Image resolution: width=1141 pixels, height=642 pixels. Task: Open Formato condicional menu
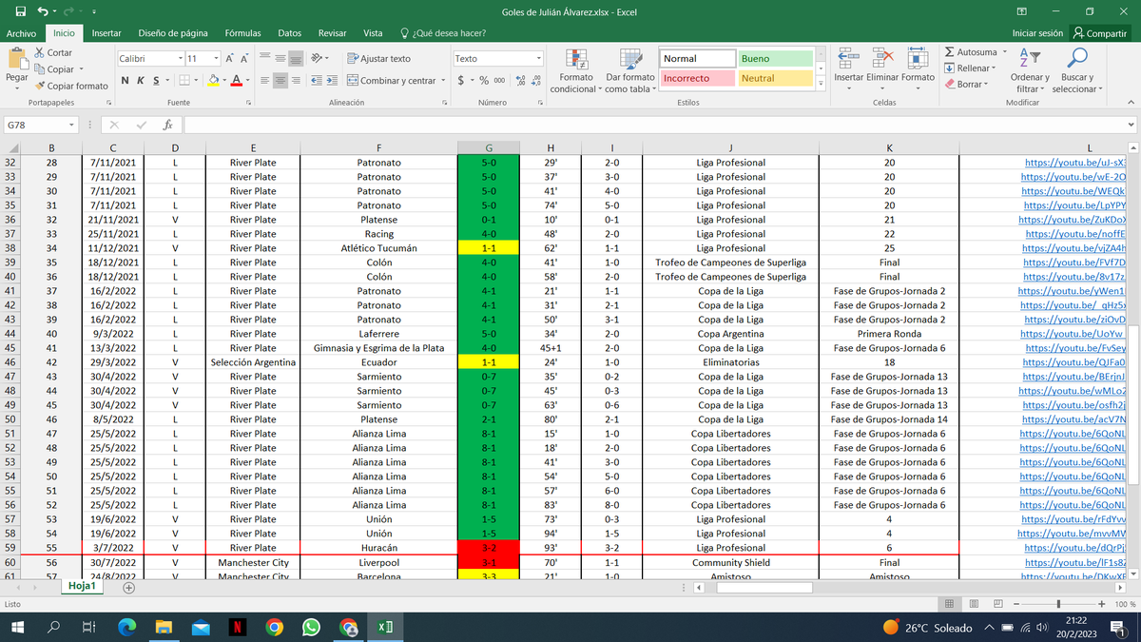[576, 70]
